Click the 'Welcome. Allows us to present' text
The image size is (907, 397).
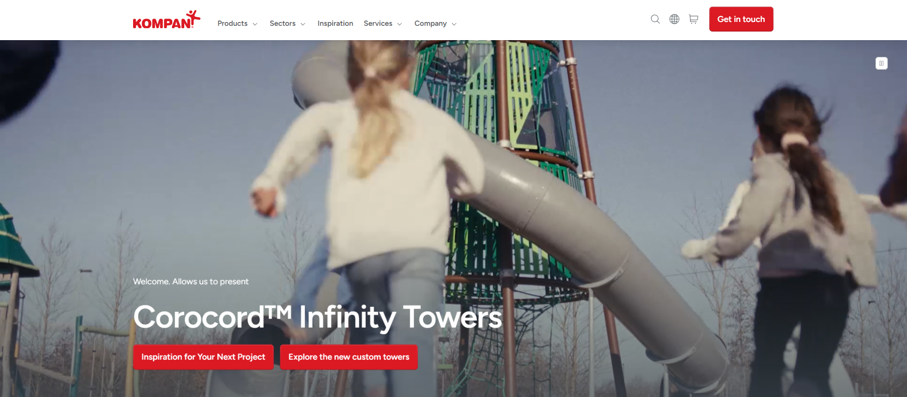click(x=191, y=281)
